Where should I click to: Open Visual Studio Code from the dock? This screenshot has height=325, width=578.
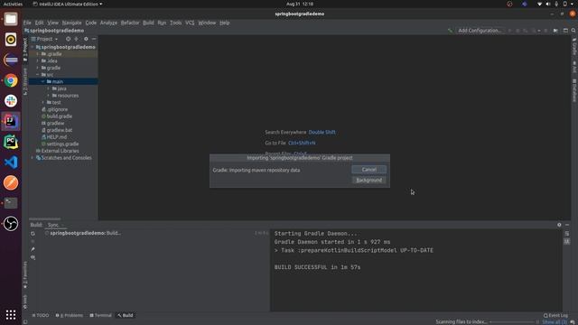click(x=11, y=162)
